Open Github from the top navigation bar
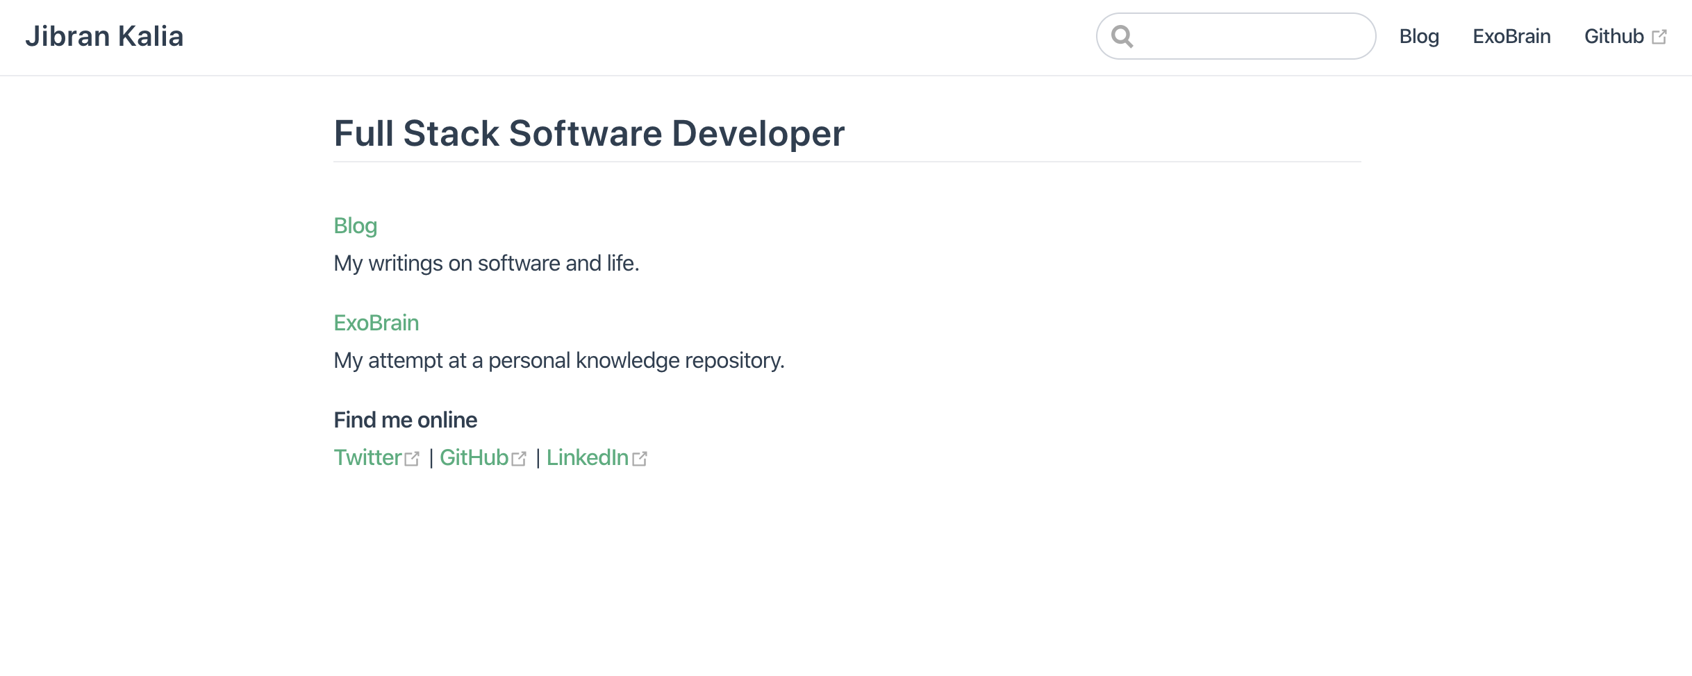 (x=1614, y=36)
